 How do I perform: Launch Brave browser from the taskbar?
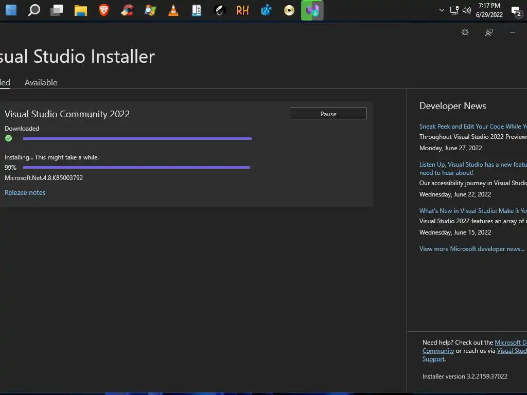click(104, 10)
